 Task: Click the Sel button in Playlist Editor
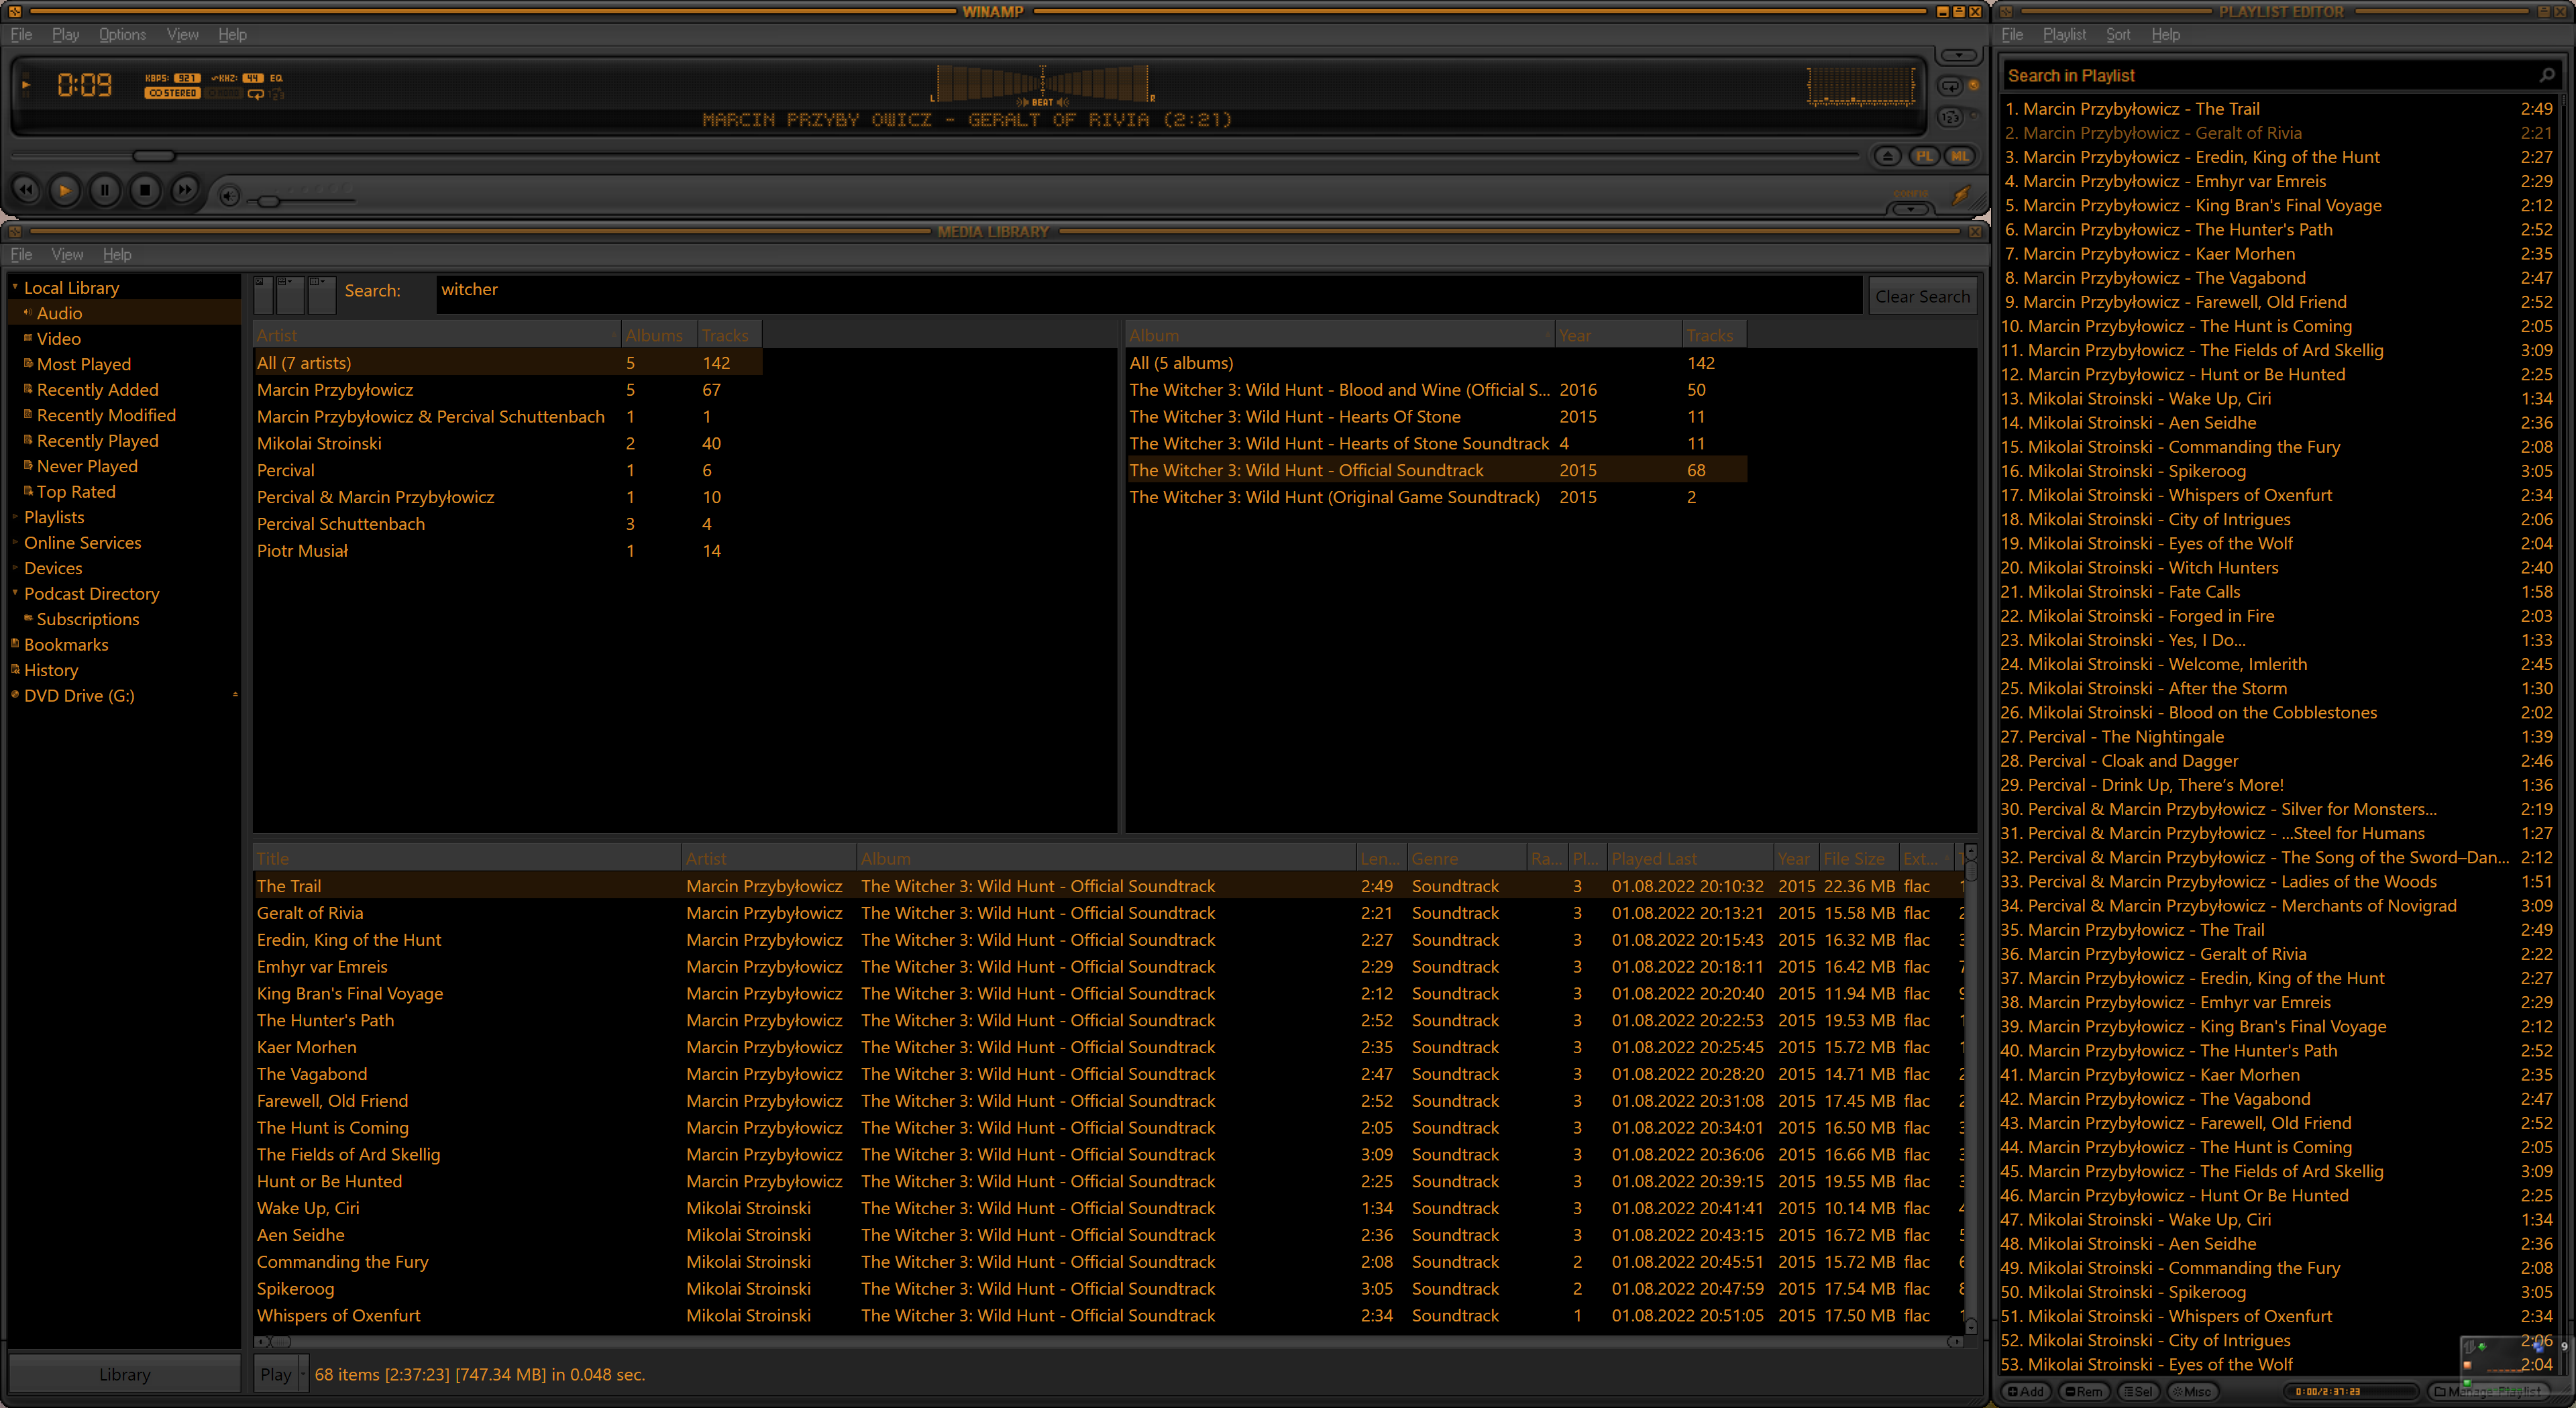point(2138,1391)
